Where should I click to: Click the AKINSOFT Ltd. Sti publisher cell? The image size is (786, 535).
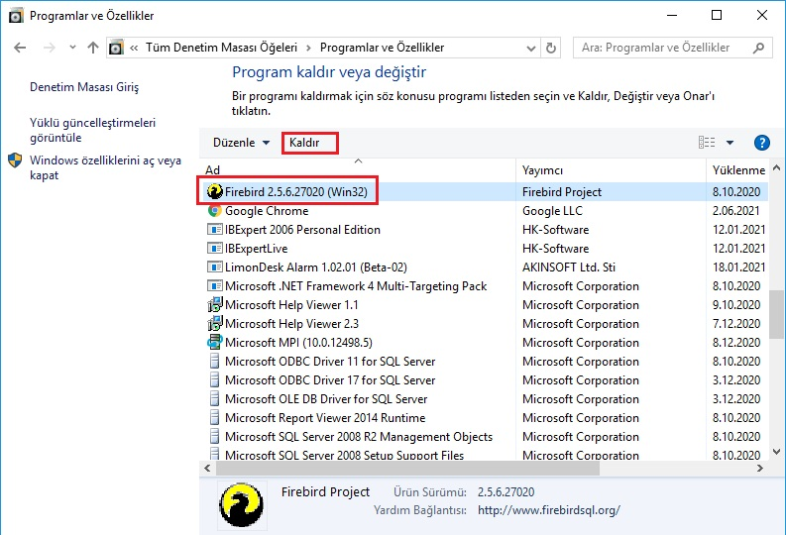(569, 267)
